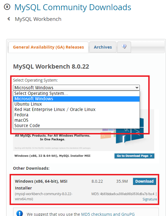Click the 35.9M file size value
Screen dimensions: 166x216
[x=122, y=181]
